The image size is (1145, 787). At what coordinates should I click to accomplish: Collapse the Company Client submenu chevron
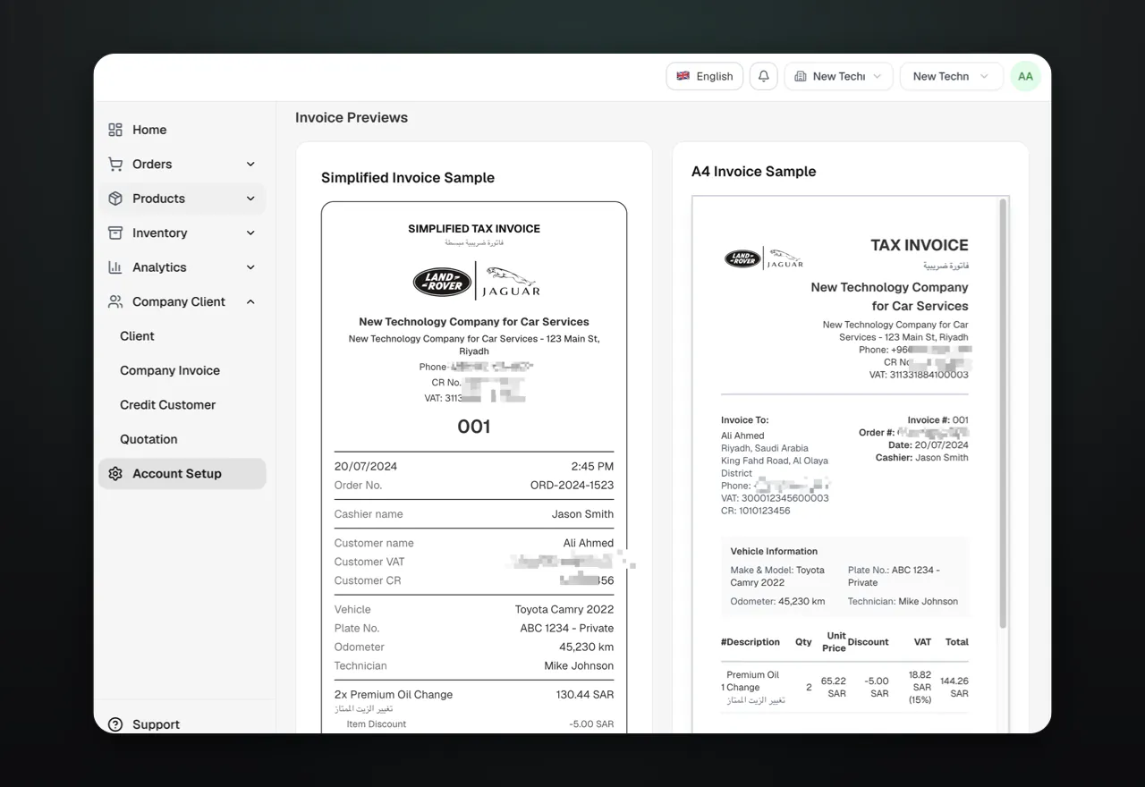pyautogui.click(x=250, y=301)
